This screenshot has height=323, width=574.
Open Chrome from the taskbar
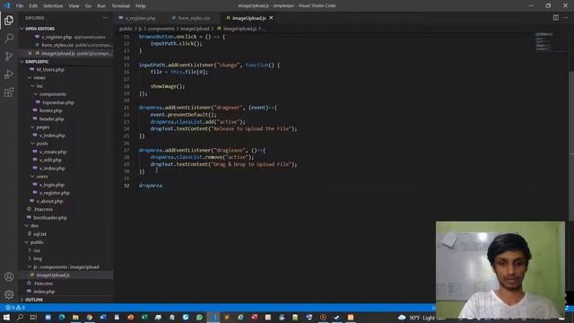click(90, 318)
